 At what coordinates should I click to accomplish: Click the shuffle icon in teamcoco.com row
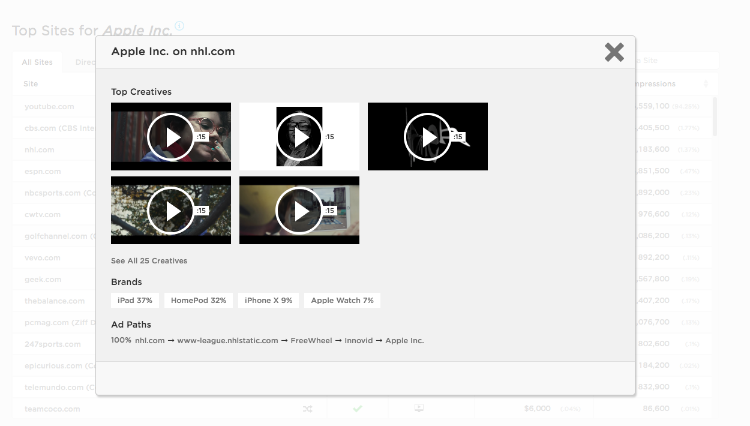307,409
